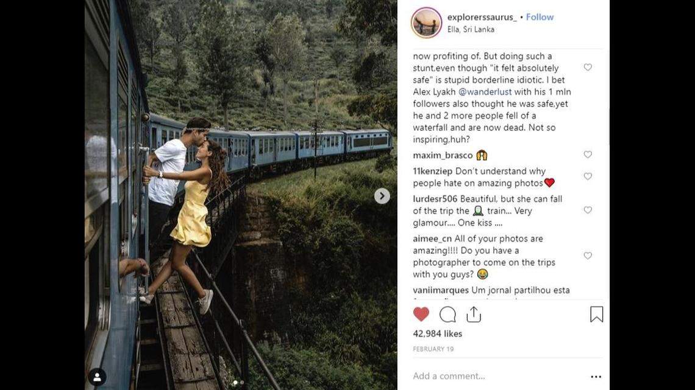This screenshot has height=390, width=695.
Task: Go to next photo with arrow
Action: coord(382,196)
